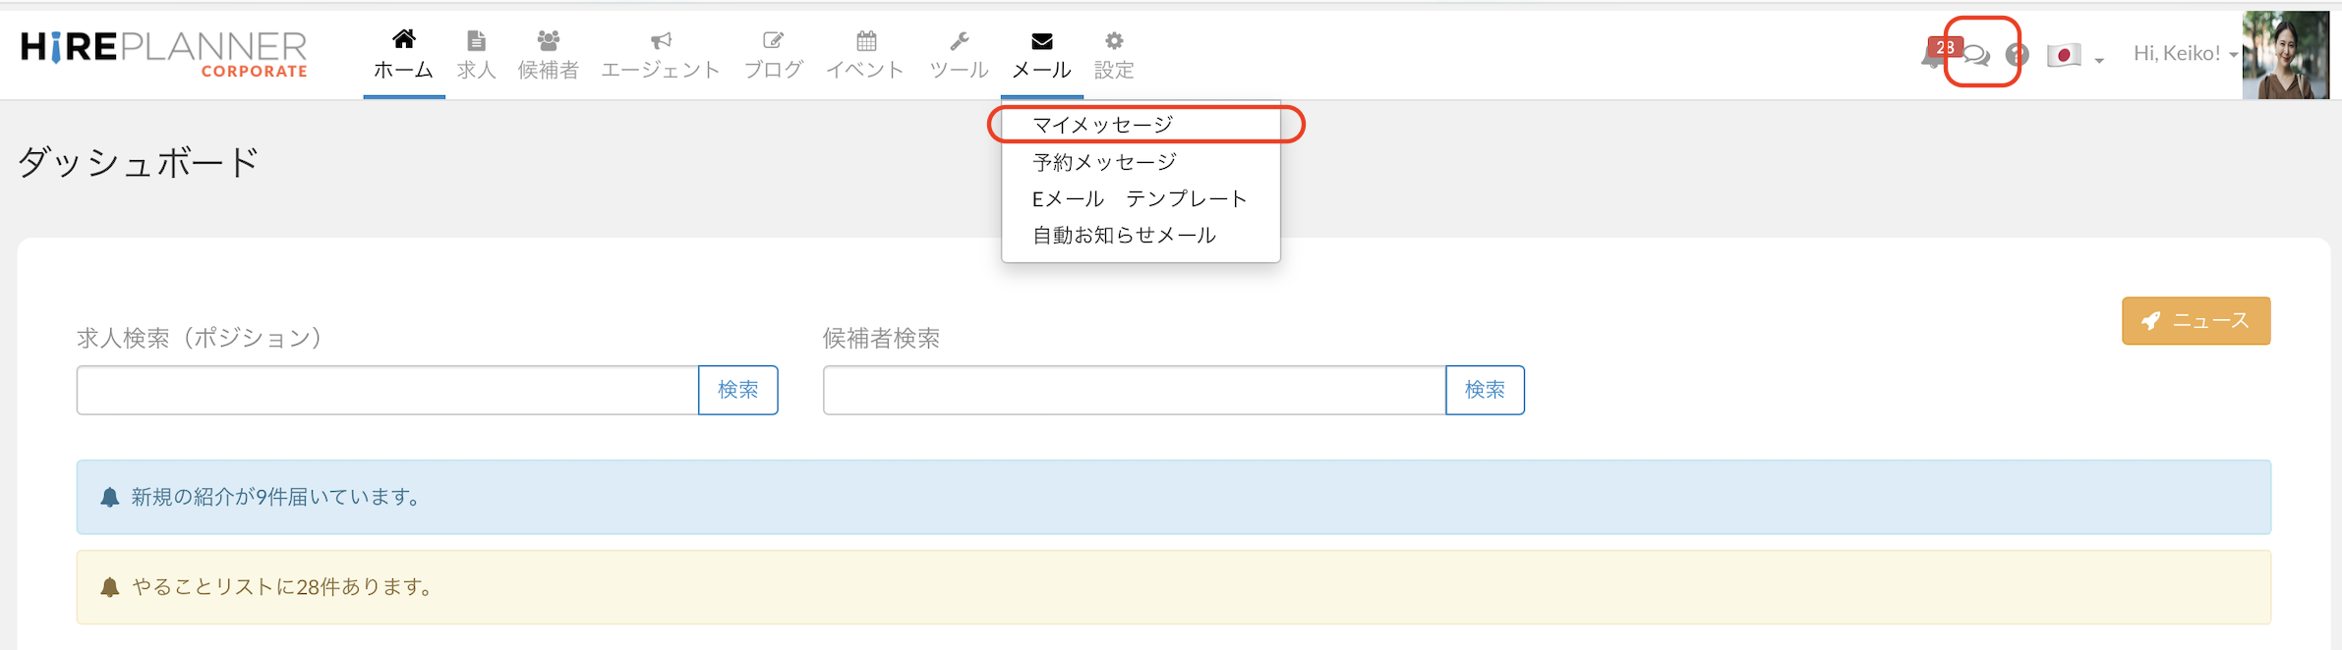Focus the 候補者検索 text input field
This screenshot has height=650, width=2342.
click(x=1134, y=391)
